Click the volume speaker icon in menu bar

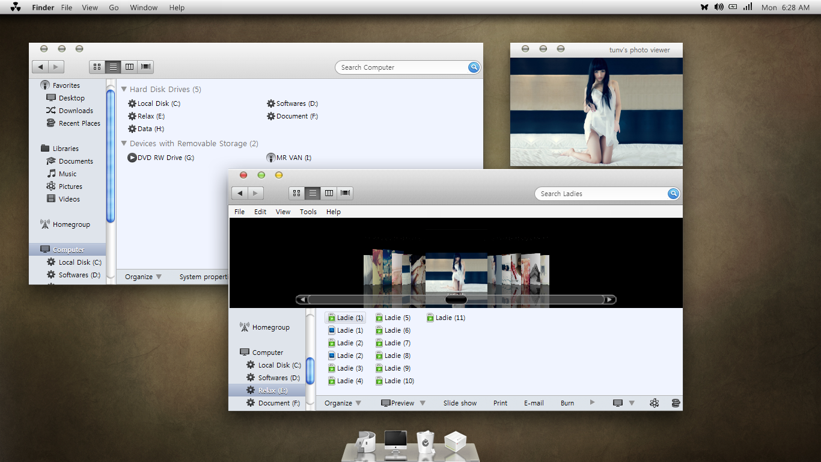(719, 7)
